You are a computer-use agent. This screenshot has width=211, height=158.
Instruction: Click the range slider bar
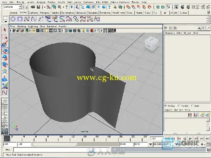tap(54, 144)
